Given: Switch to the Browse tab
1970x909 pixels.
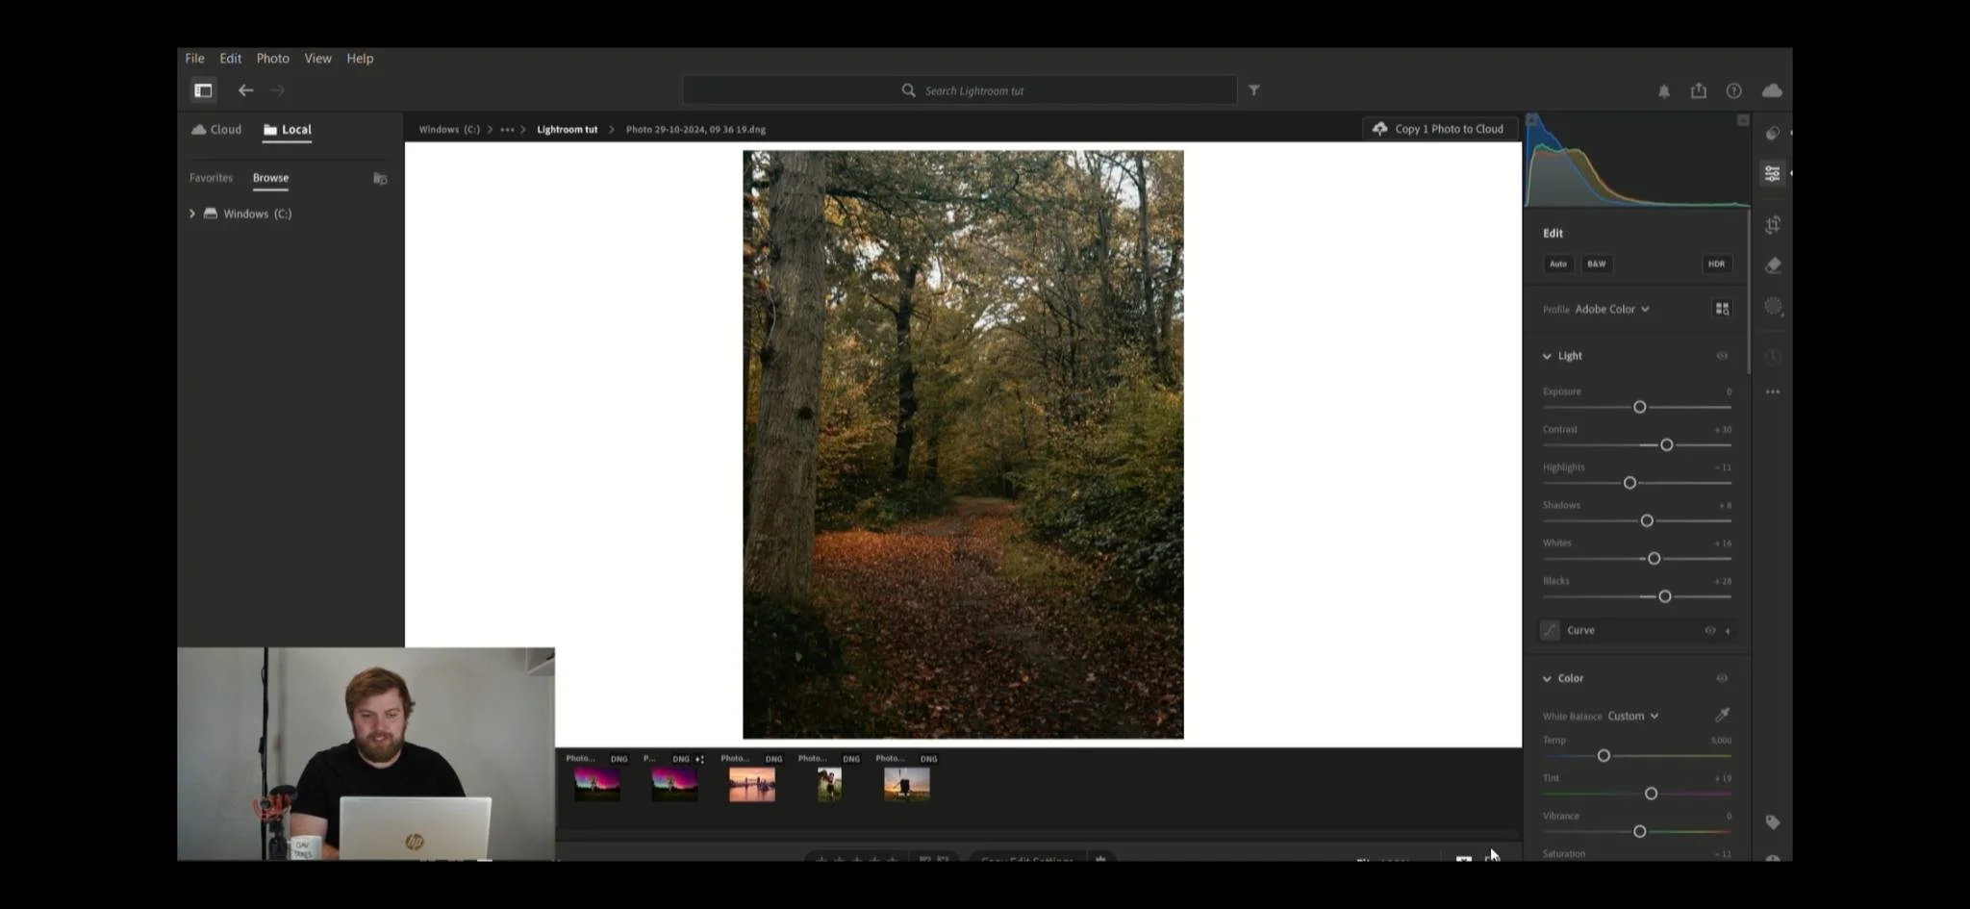Looking at the screenshot, I should 270,178.
